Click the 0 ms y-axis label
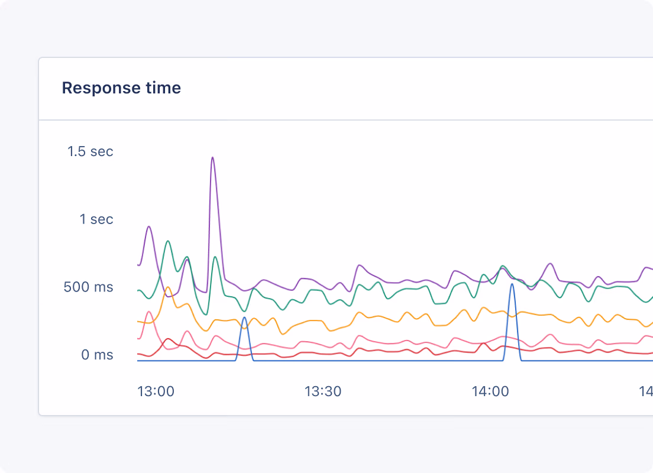The image size is (653, 473). point(97,355)
